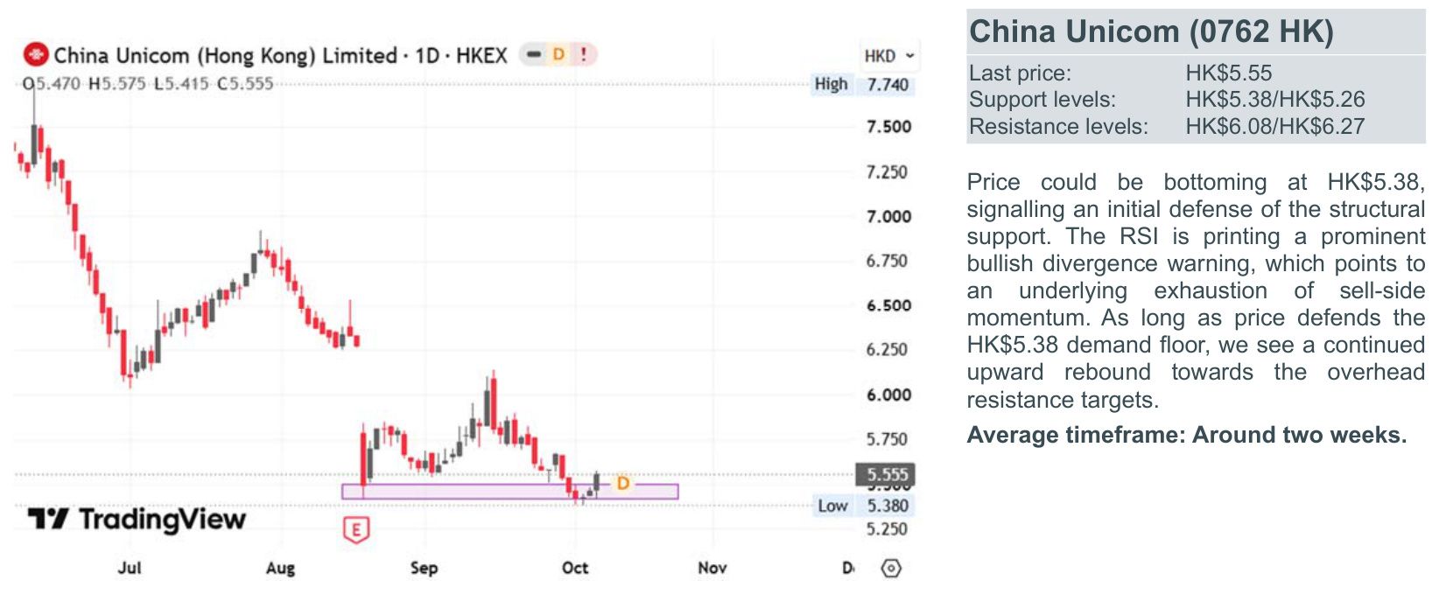Image resolution: width=1446 pixels, height=594 pixels.
Task: Click the Low 5.380 price label
Action: (863, 506)
